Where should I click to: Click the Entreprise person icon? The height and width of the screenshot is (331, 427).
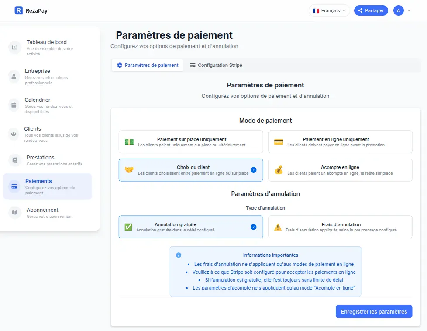[14, 76]
